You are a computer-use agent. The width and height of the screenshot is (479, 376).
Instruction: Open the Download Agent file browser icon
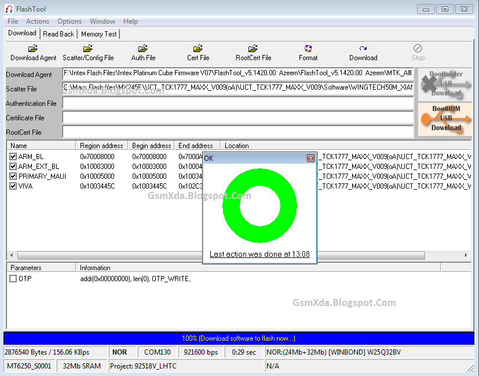[x=33, y=49]
